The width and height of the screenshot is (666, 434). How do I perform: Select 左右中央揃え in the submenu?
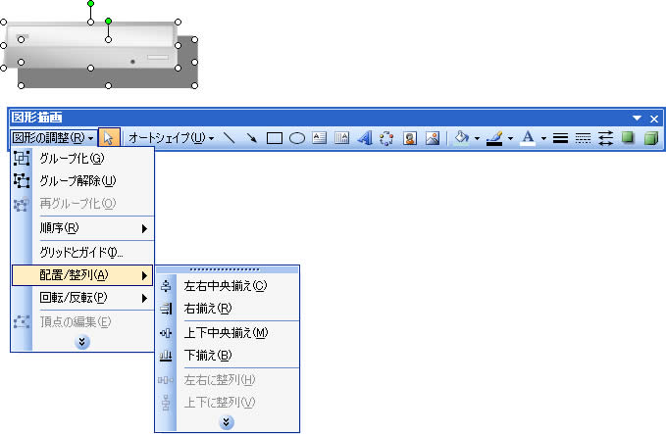click(225, 286)
